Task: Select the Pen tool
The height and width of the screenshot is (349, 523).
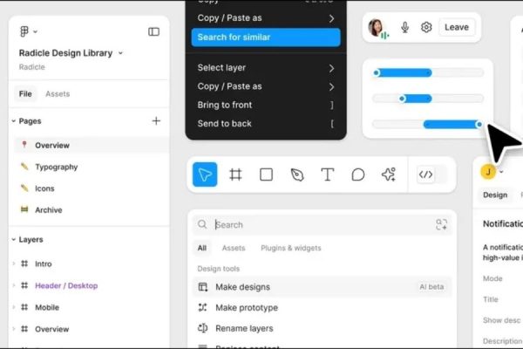Action: [297, 174]
